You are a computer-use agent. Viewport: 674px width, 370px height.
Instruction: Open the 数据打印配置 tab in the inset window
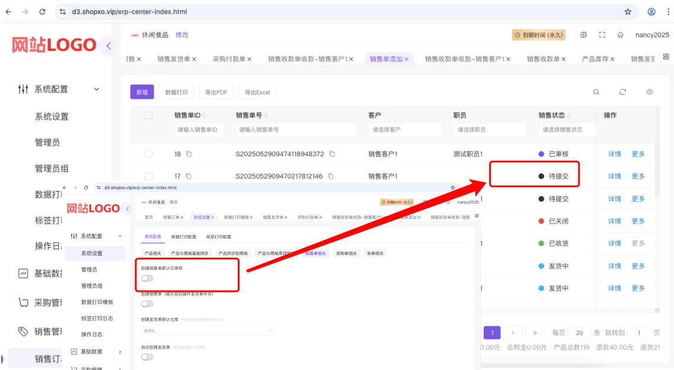tap(184, 237)
